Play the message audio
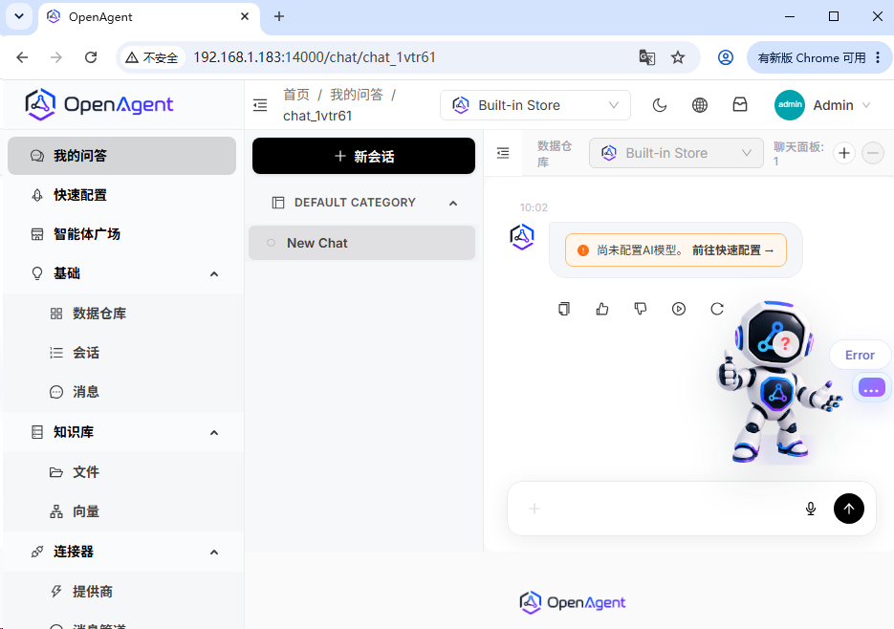894x629 pixels. (x=679, y=309)
